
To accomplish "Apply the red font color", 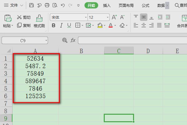I will coord(111,25).
